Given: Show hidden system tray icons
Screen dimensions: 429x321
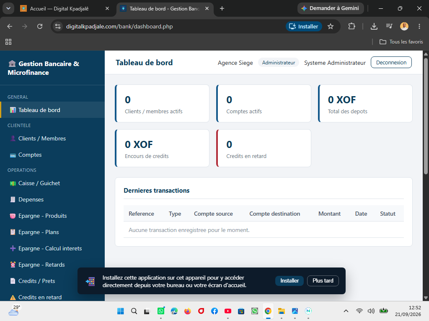Looking at the screenshot, I should coord(346,311).
